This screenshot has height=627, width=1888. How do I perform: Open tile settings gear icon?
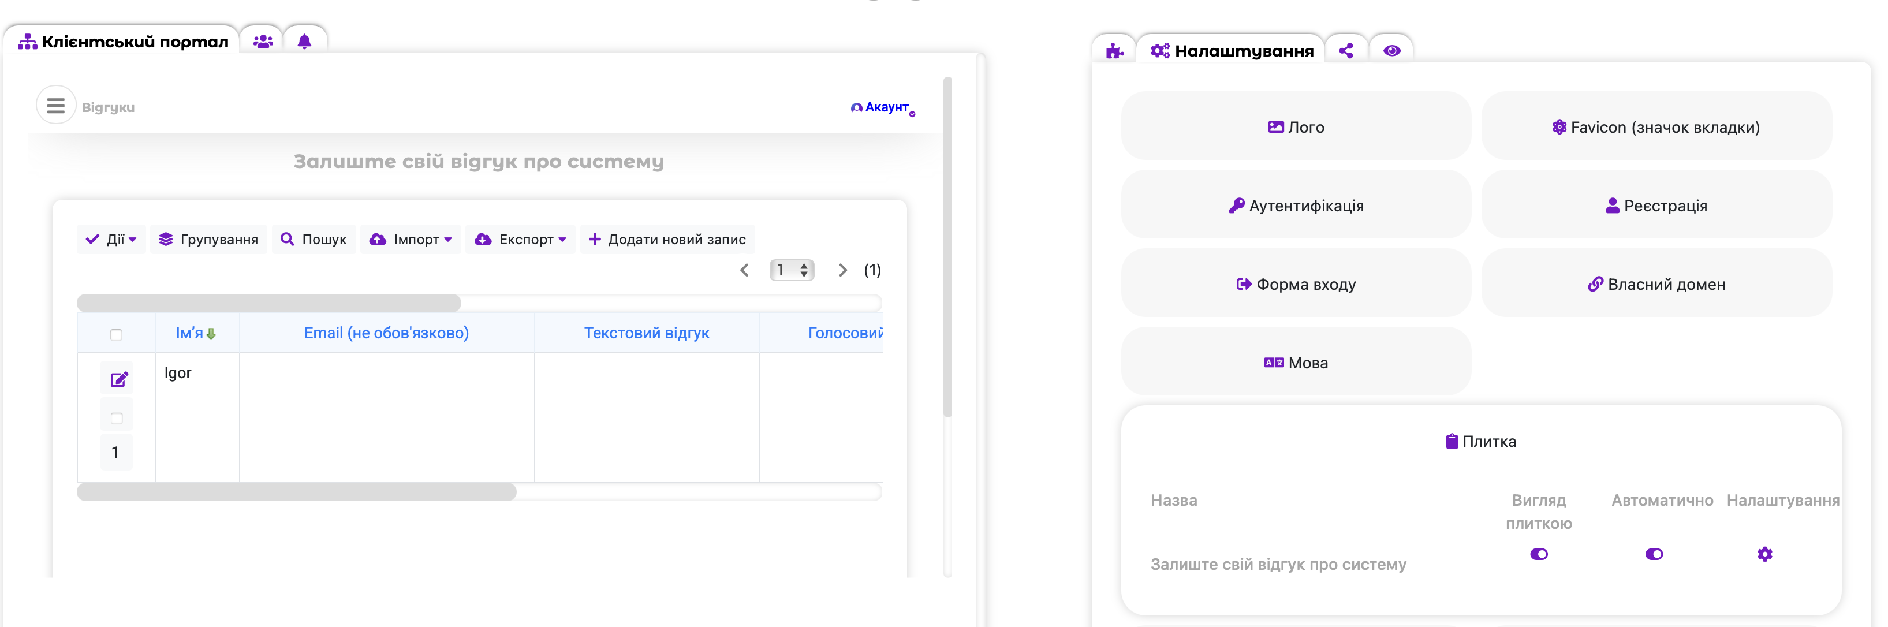(1765, 554)
